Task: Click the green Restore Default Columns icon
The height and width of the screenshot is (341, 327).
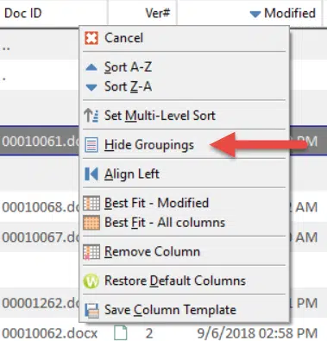Action: click(x=91, y=281)
